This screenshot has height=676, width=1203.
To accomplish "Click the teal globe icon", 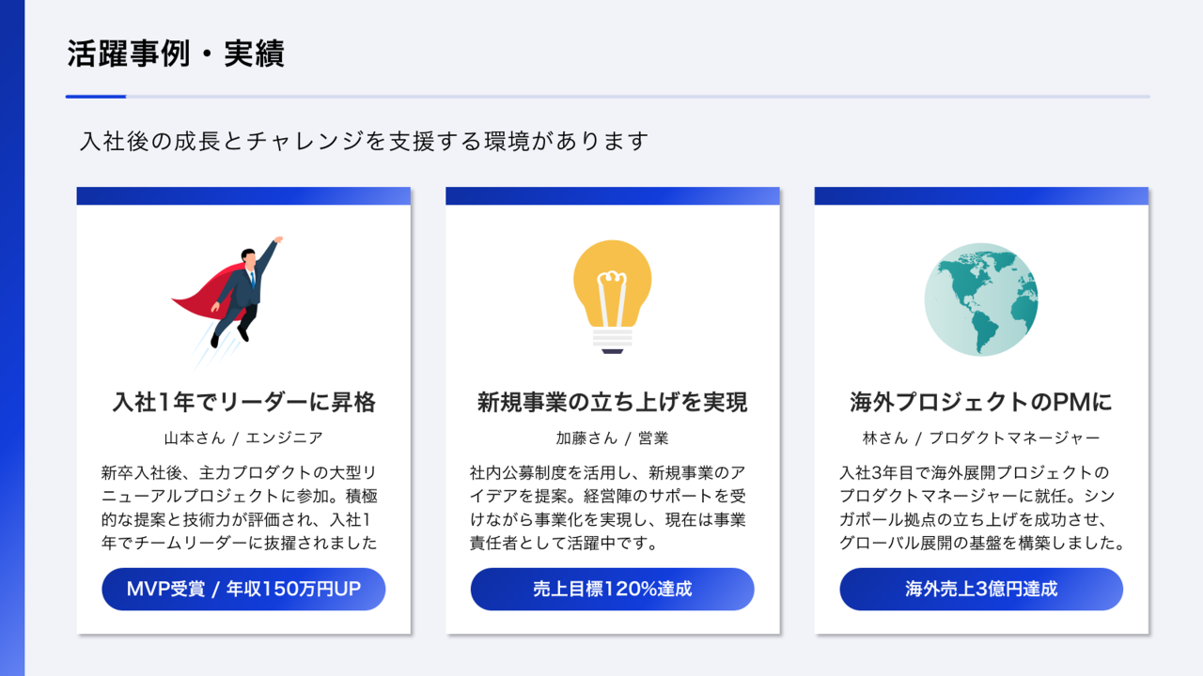I will pyautogui.click(x=981, y=299).
